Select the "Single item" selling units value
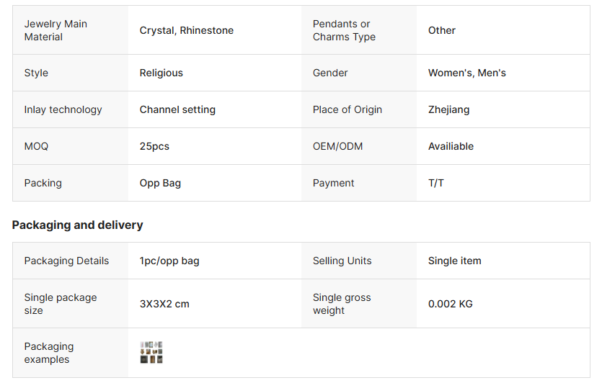This screenshot has height=383, width=602. (x=455, y=261)
